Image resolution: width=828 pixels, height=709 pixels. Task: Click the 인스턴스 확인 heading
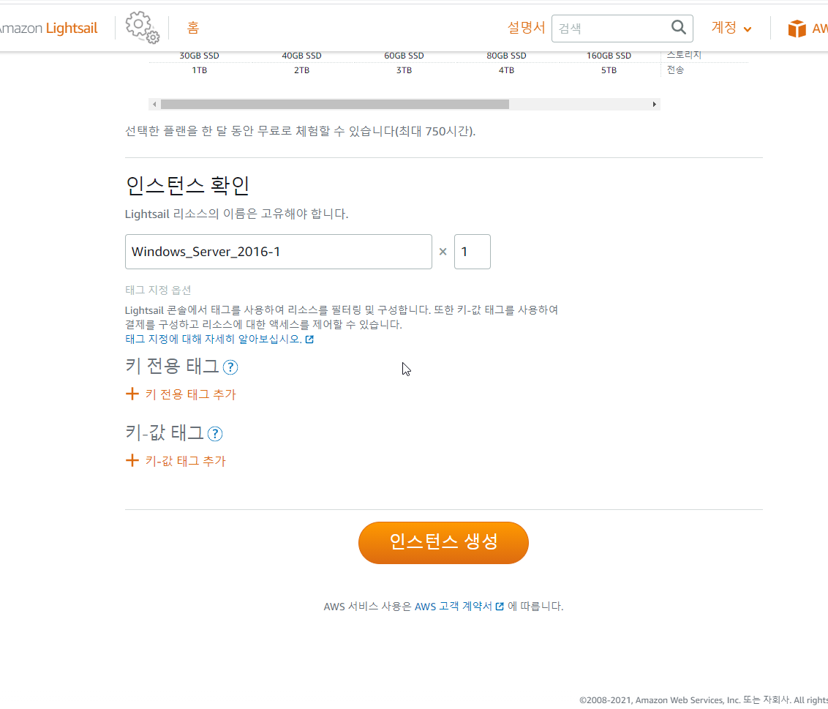pyautogui.click(x=187, y=185)
